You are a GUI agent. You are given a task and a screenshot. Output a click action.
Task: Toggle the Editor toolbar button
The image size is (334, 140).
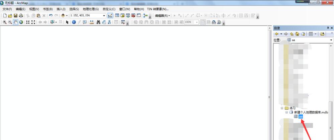point(110,16)
